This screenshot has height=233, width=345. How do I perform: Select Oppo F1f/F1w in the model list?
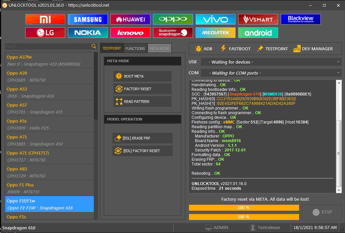[x=49, y=204]
